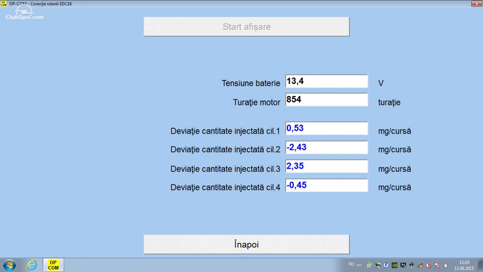Screen dimensions: 483x272
Task: Click the battery status tray icon
Action: 445,265
